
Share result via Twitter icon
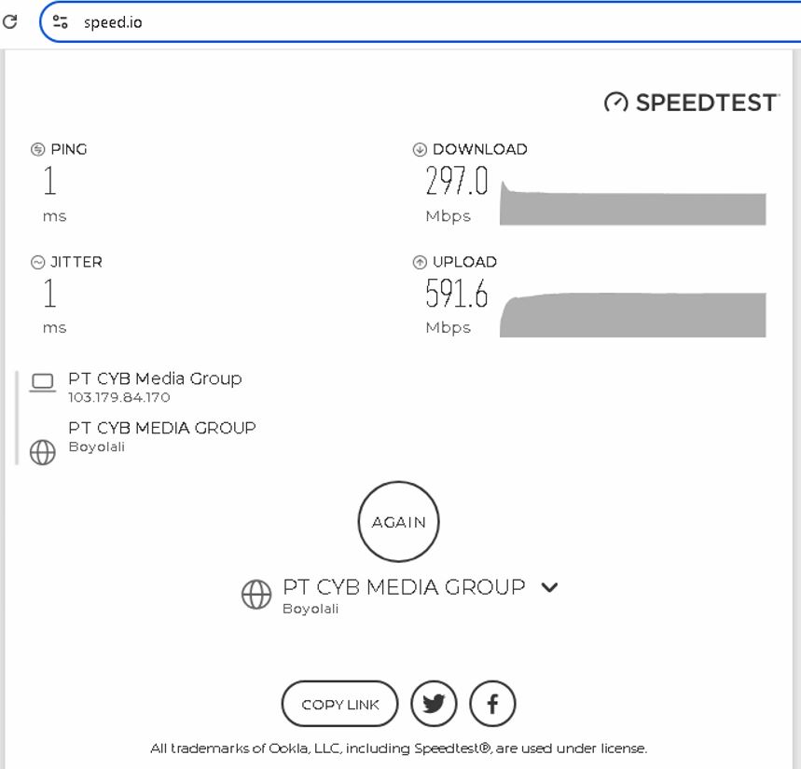[434, 704]
